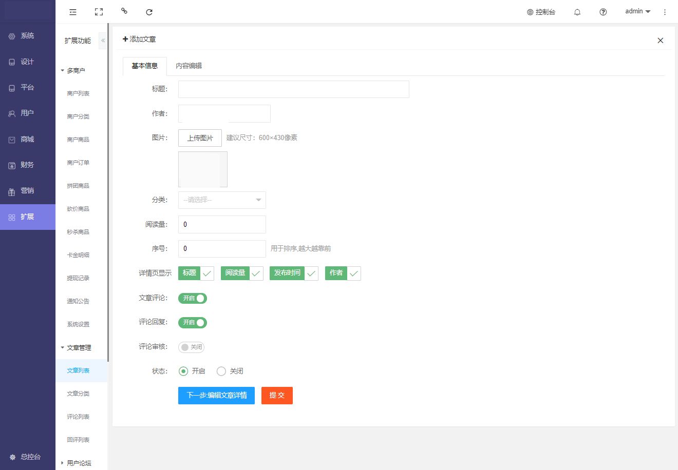This screenshot has width=678, height=470.
Task: Collapse the side menu with hamburger icon
Action: (x=73, y=12)
